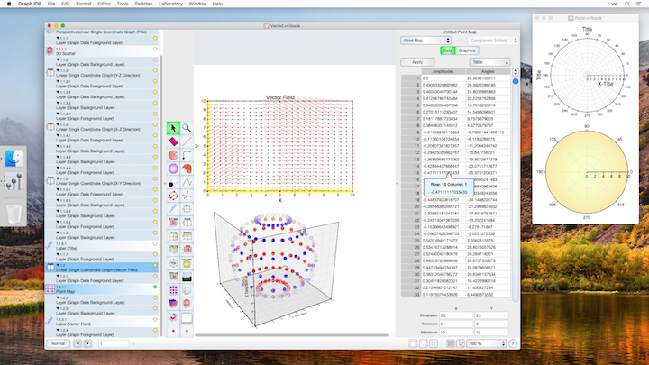Collapse tree node 1.1.3 triangle
Viewport: 649px width, 365px height.
click(x=58, y=70)
